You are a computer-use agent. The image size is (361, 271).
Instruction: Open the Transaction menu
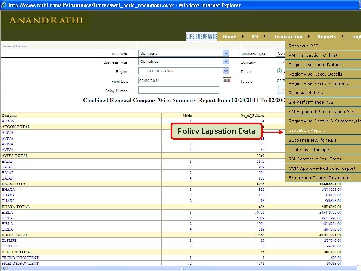click(x=288, y=37)
